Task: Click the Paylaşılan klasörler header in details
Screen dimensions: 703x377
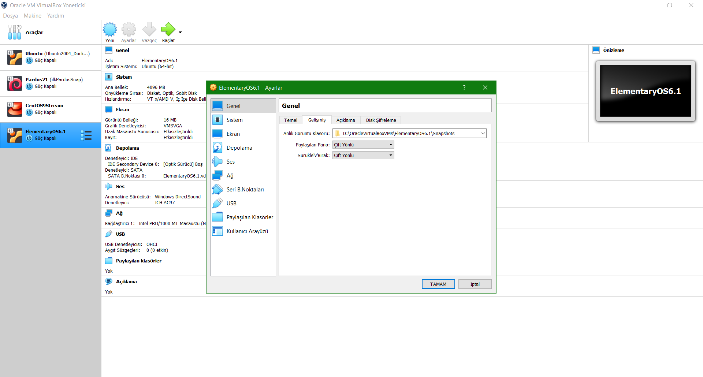Action: [x=138, y=261]
